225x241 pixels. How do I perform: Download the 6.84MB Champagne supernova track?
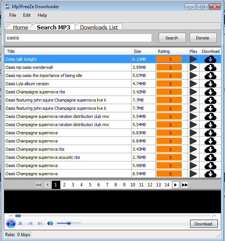(210, 141)
